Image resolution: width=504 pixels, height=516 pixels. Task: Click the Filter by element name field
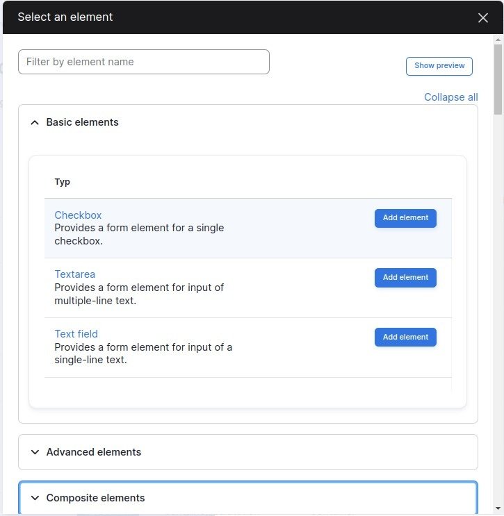point(143,62)
